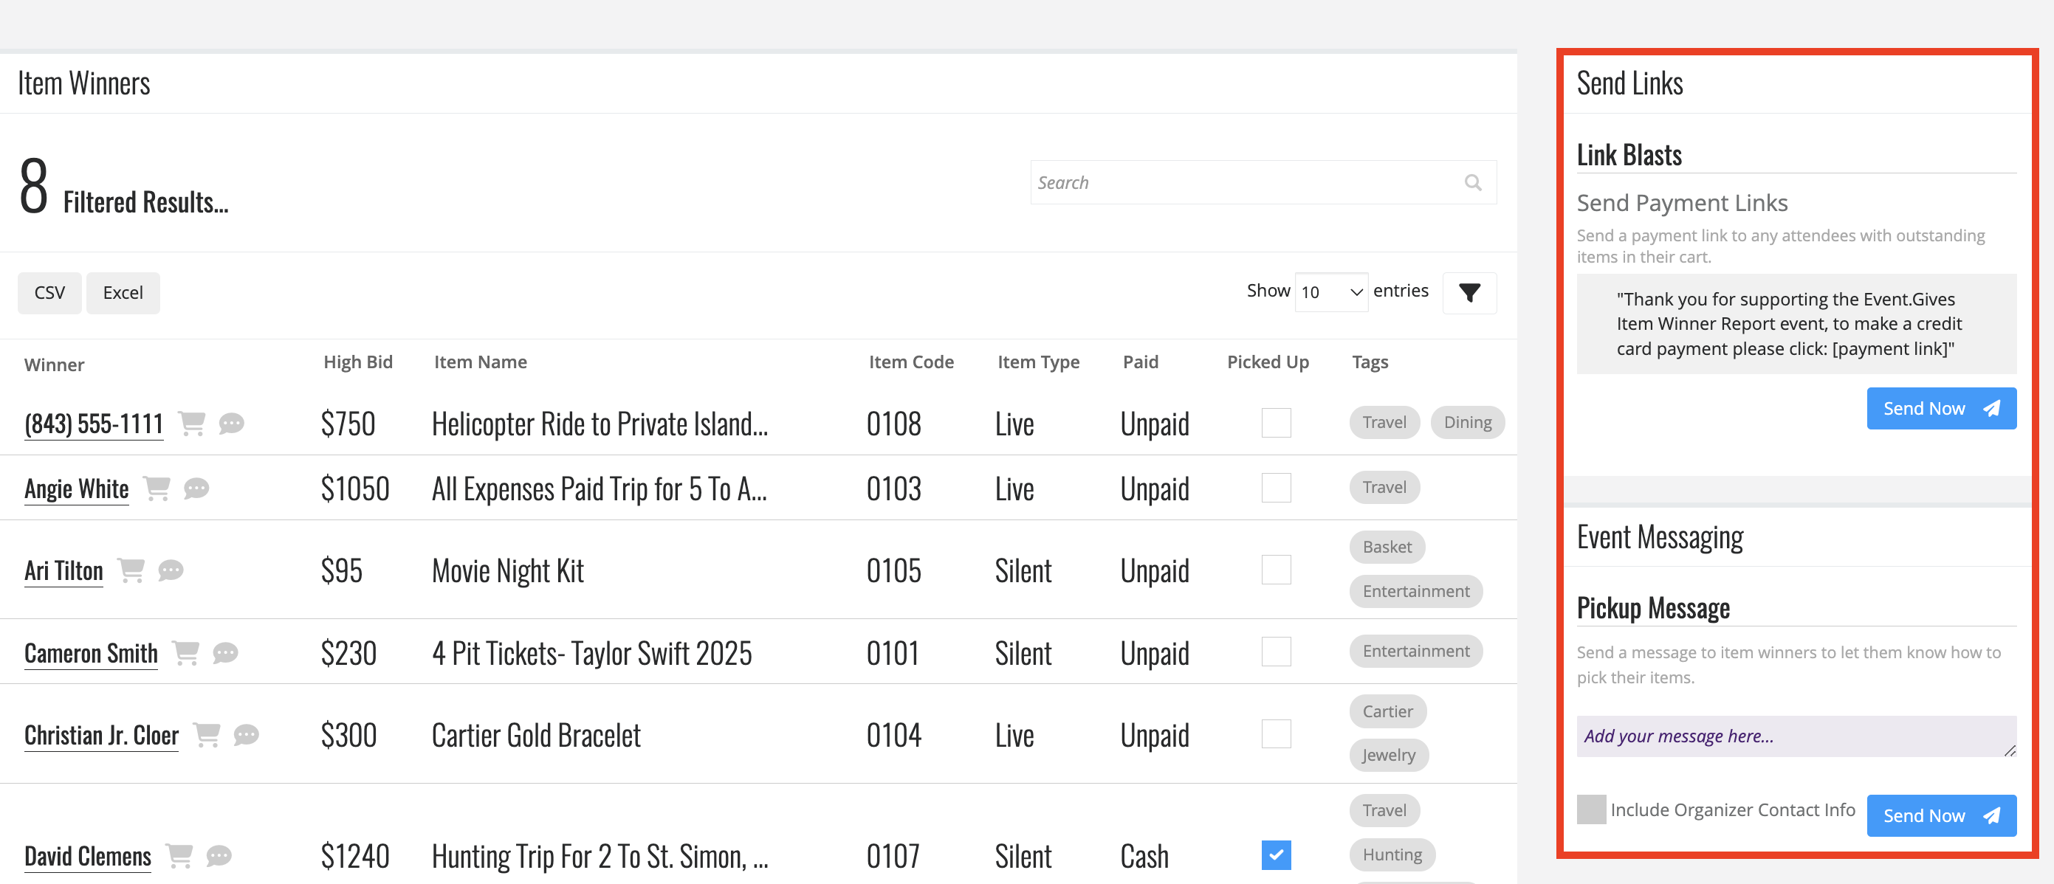Open Cameron Smith's winner link
This screenshot has height=884, width=2054.
coord(91,655)
